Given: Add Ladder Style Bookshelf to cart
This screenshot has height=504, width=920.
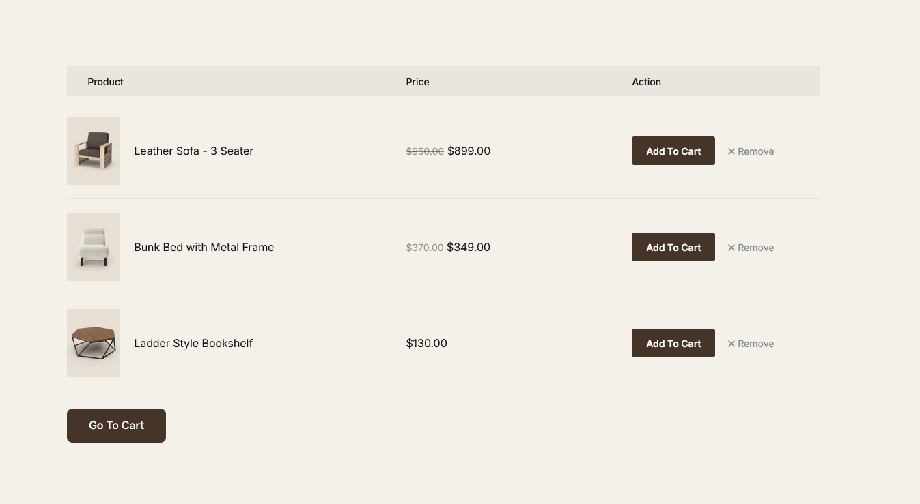Looking at the screenshot, I should point(673,343).
